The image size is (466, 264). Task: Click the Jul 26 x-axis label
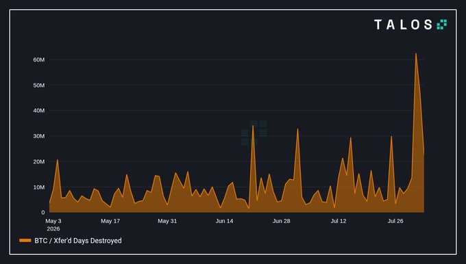(x=395, y=221)
